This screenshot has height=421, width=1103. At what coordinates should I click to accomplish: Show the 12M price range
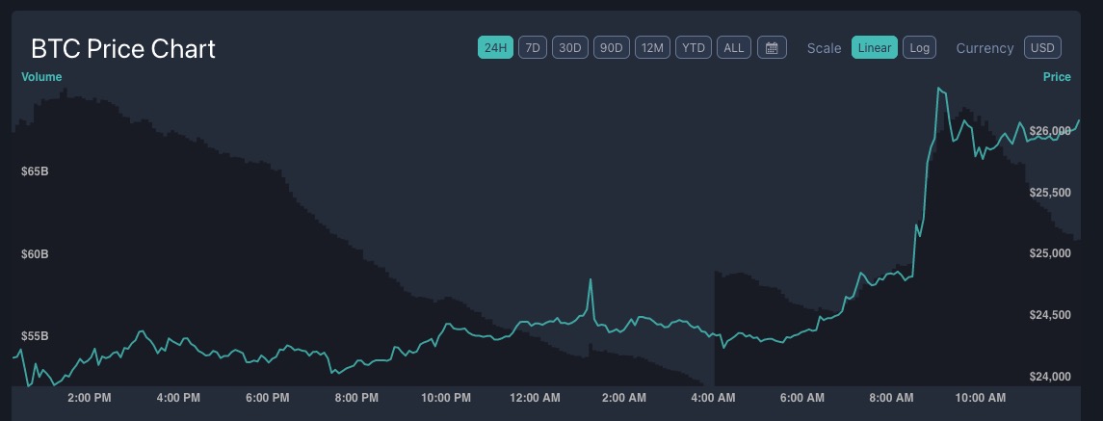click(652, 47)
